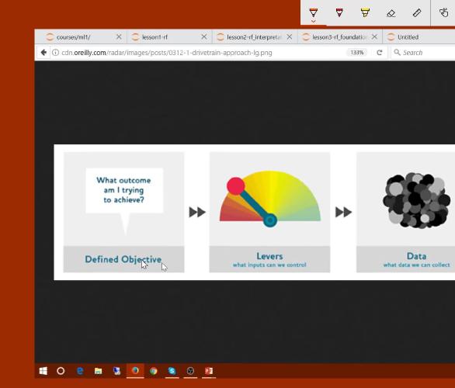Screen dimensions: 455x388
Task: Select the ruler tool
Action: (x=417, y=12)
